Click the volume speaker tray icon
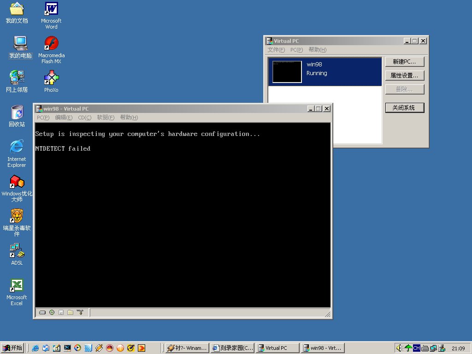 400,348
